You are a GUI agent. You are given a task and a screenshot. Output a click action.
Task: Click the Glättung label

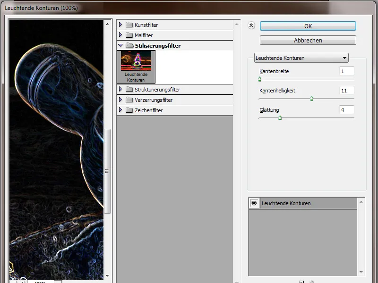tap(269, 110)
